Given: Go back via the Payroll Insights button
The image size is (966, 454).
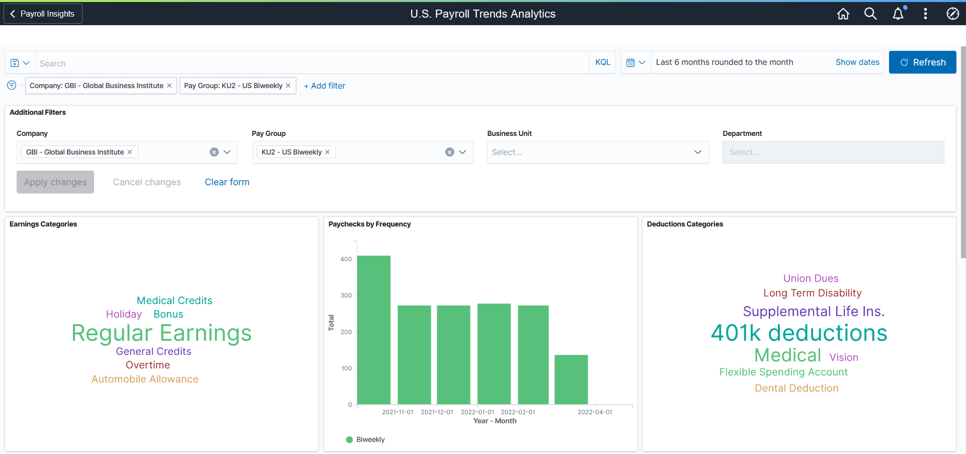Looking at the screenshot, I should click(42, 14).
